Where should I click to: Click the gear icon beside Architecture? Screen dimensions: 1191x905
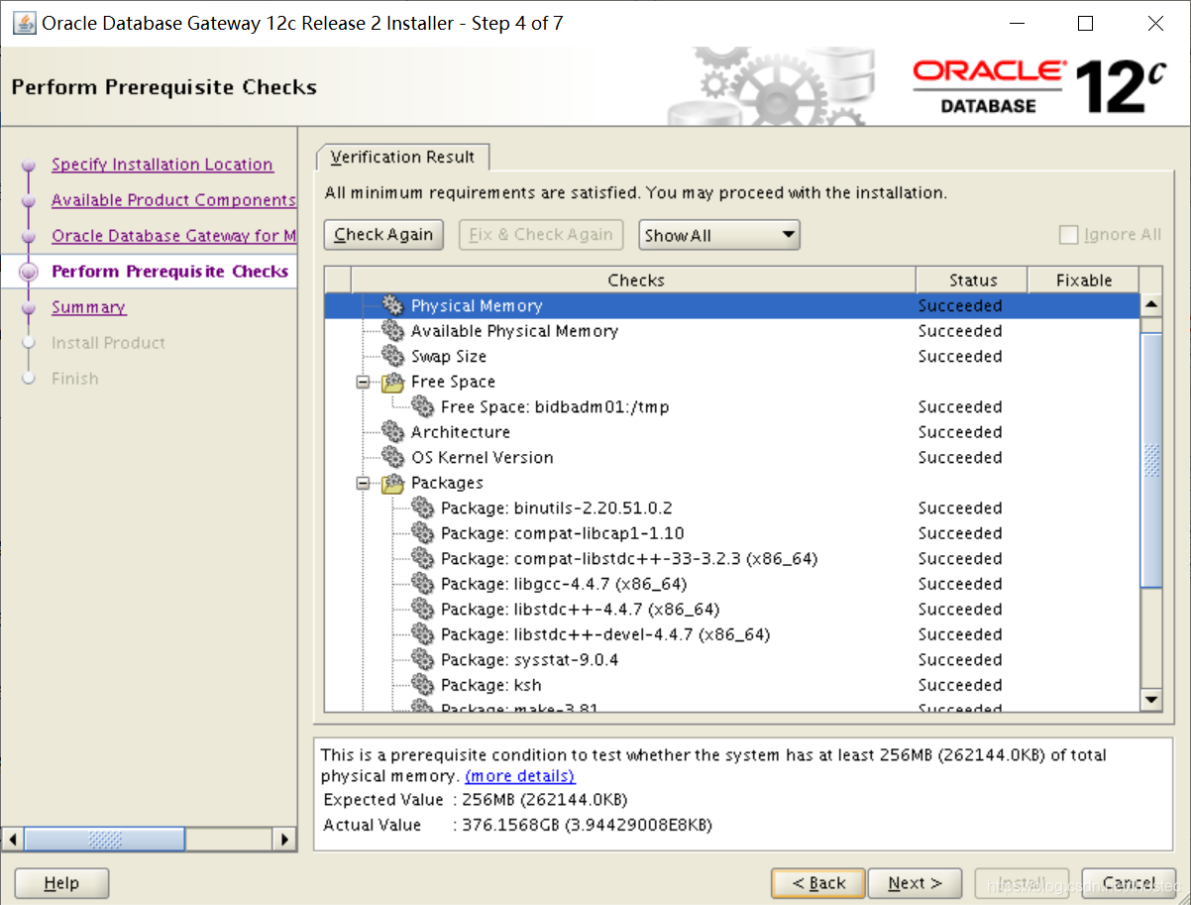[393, 432]
